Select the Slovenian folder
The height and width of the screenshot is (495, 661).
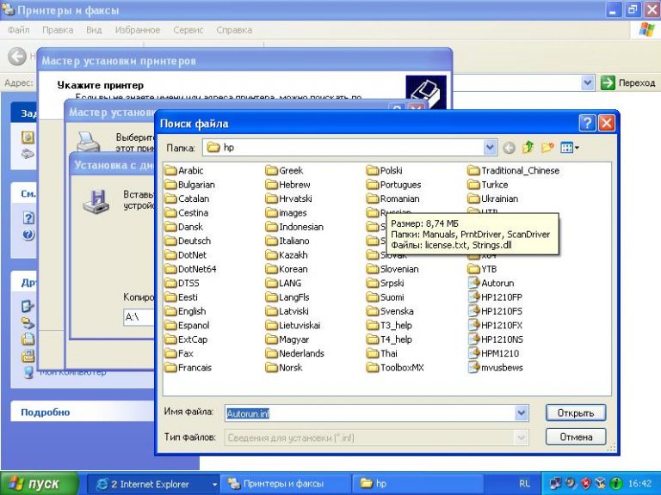[x=392, y=269]
